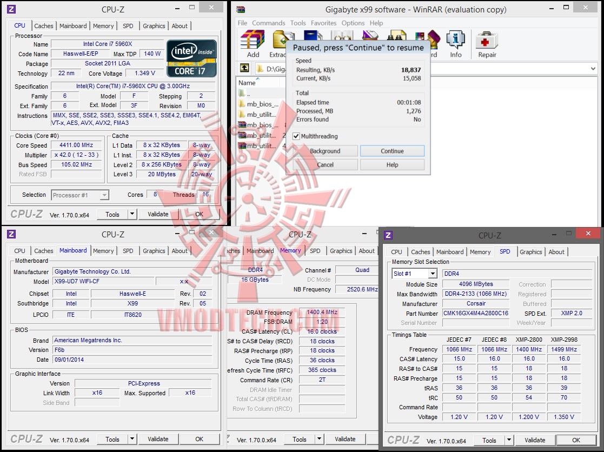Click the Continue button in WinRAR dialog

pyautogui.click(x=392, y=151)
